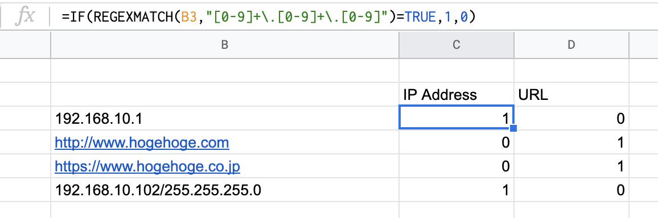Screen dimensions: 658x218
Task: Click the URL header cell
Action: click(x=571, y=95)
